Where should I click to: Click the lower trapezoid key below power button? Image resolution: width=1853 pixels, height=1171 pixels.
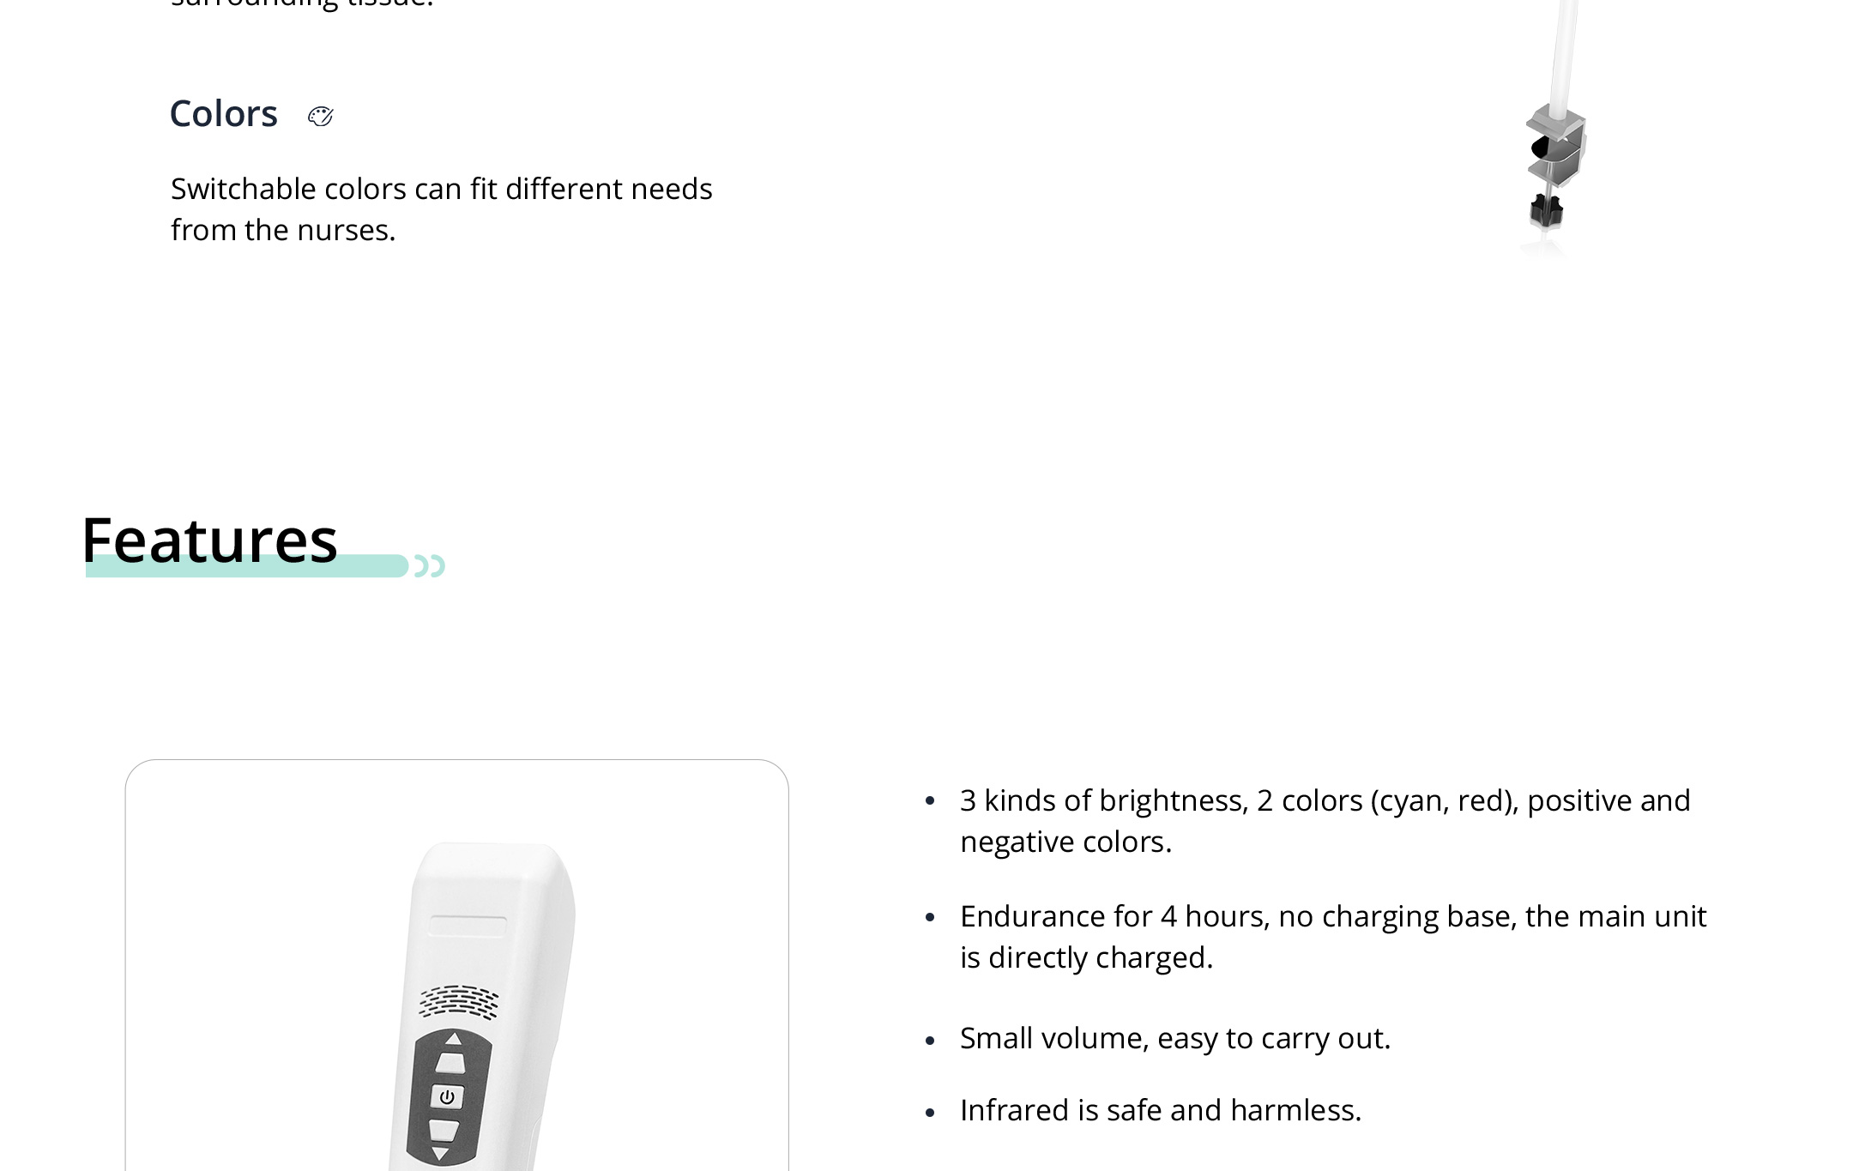point(444,1130)
